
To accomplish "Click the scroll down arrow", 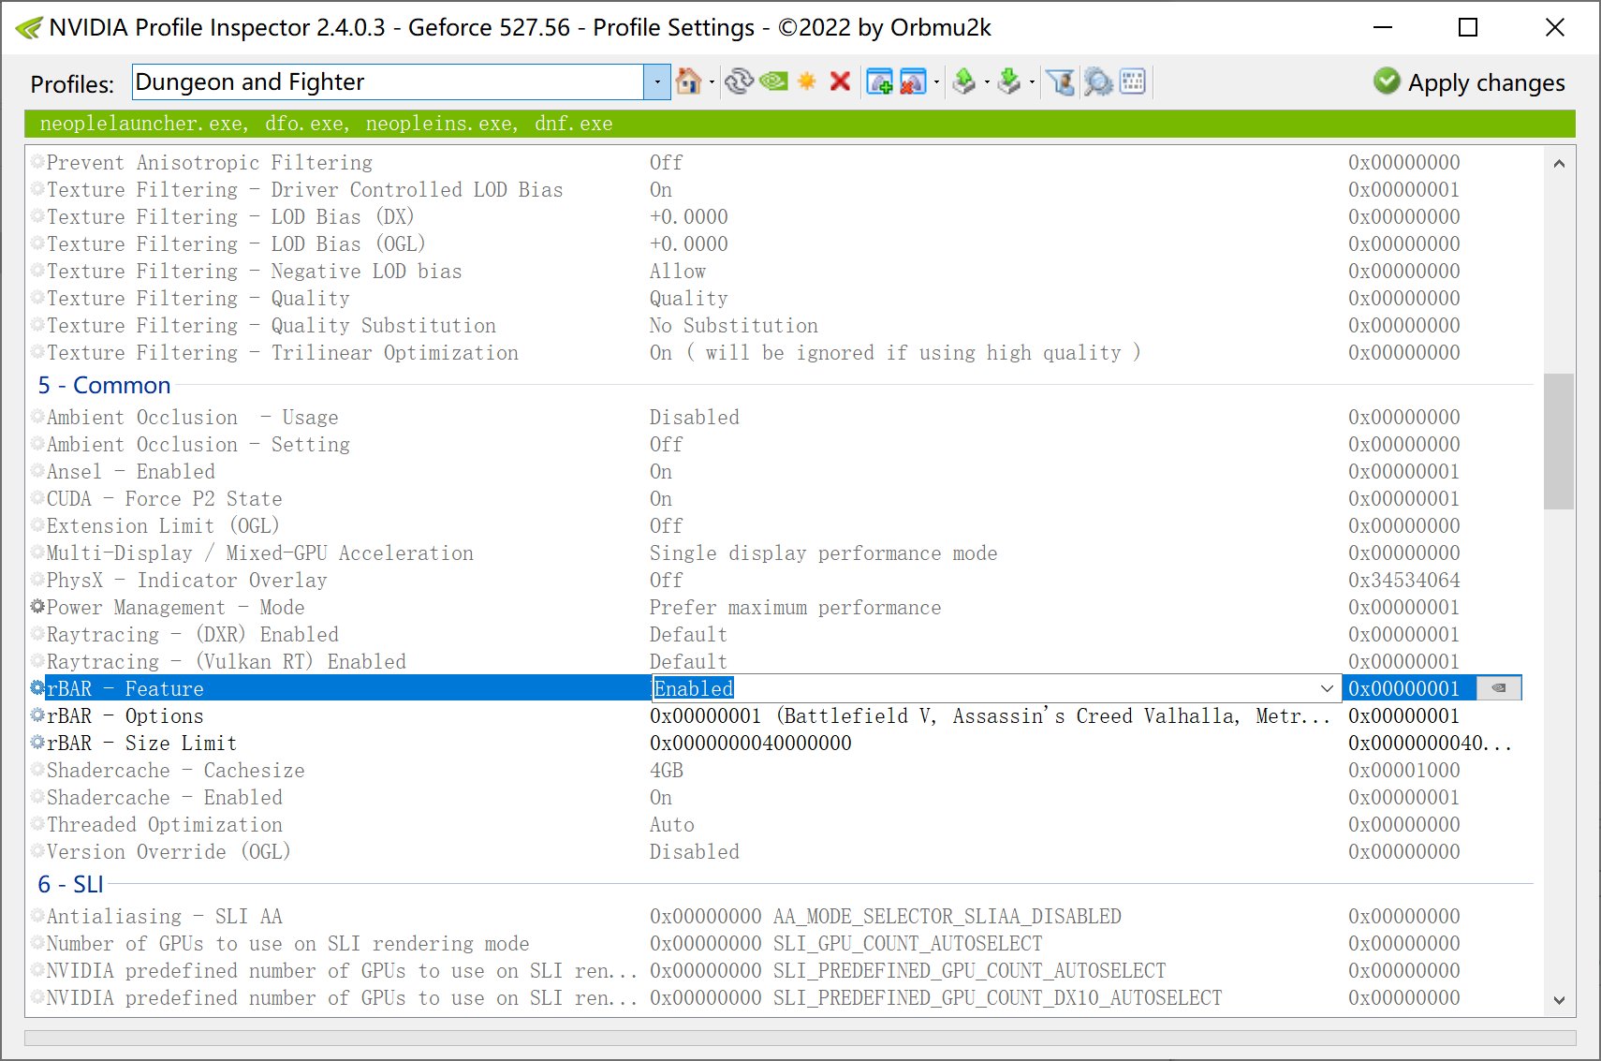I will (x=1559, y=1000).
